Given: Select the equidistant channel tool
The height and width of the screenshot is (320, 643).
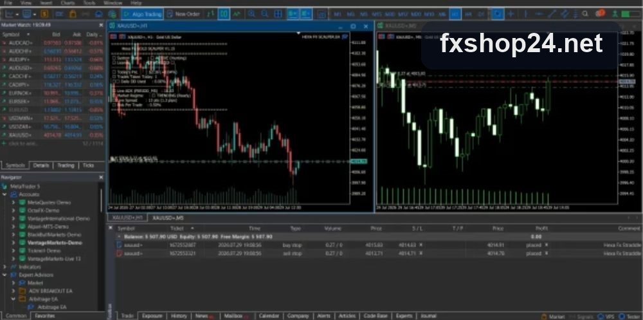Looking at the screenshot, I should coord(565,14).
